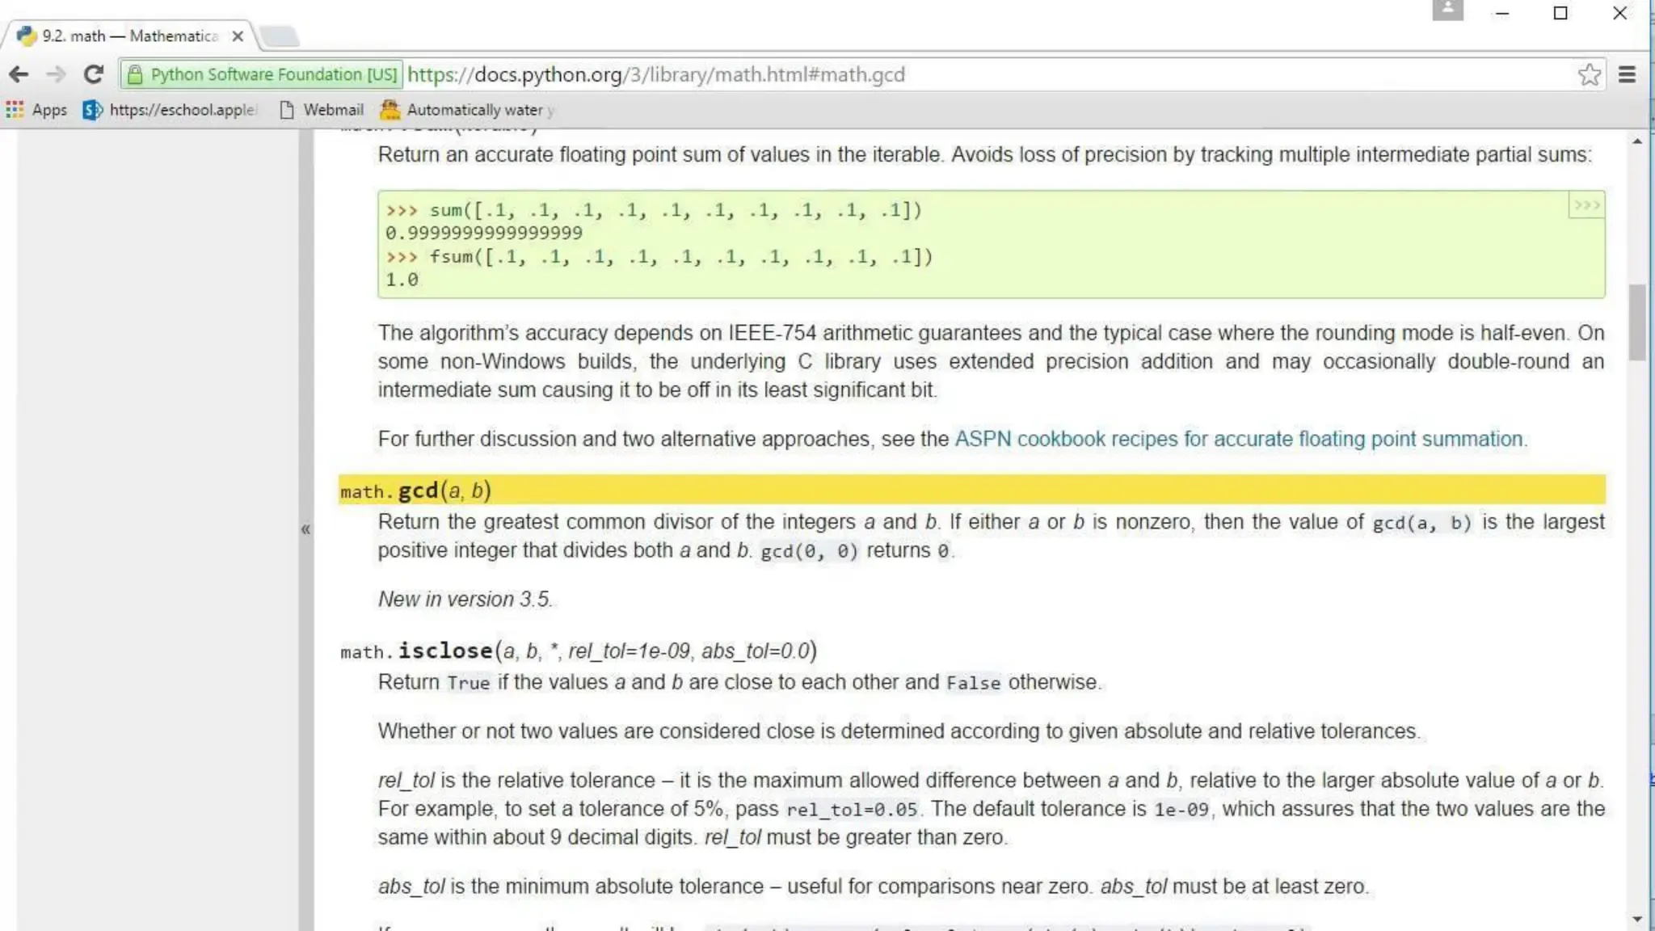The image size is (1655, 931).
Task: Click the user profile icon in the title bar
Action: [x=1447, y=11]
